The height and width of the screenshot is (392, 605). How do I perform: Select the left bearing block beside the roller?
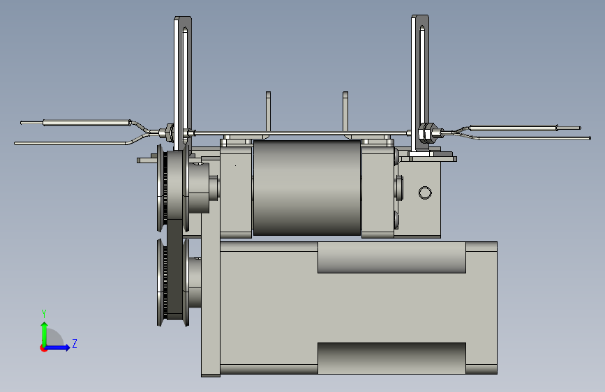pyautogui.click(x=236, y=189)
